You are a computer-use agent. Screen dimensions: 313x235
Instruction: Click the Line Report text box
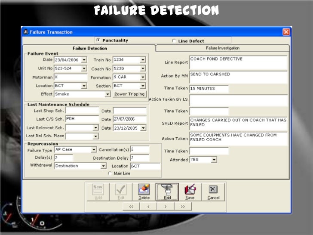pos(238,63)
